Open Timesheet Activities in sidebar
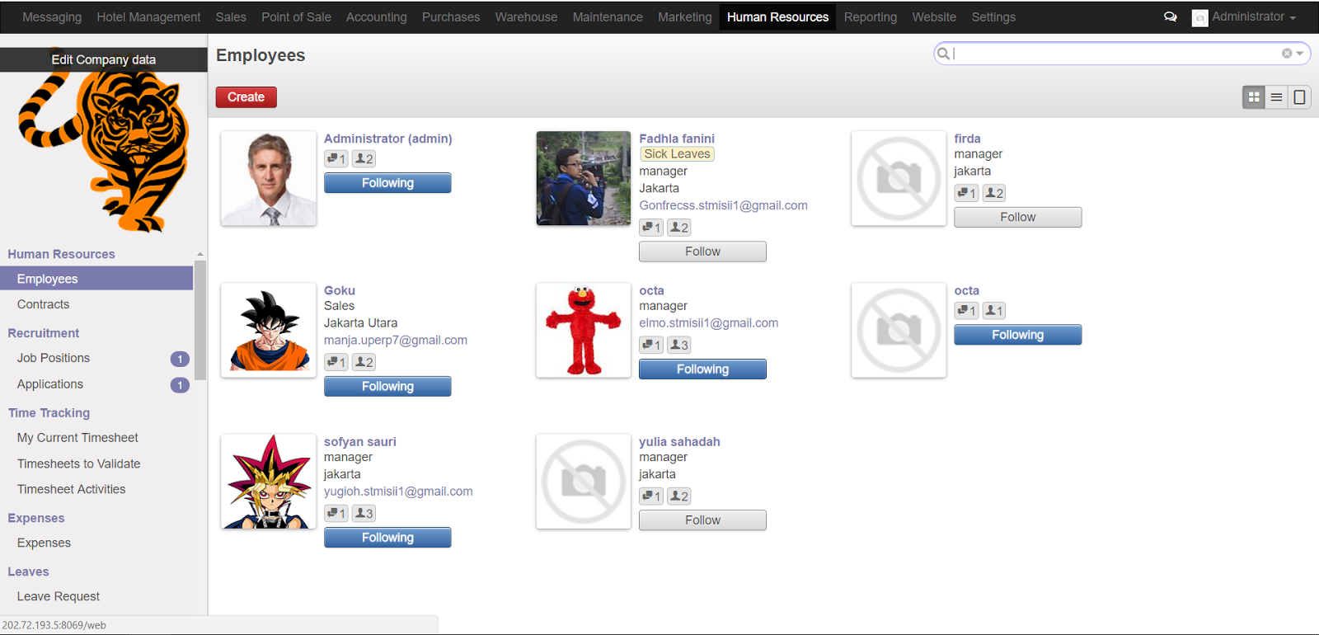This screenshot has width=1319, height=635. pyautogui.click(x=71, y=489)
